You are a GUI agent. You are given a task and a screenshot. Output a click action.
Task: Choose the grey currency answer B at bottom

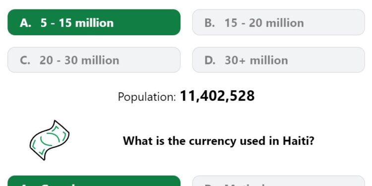pyautogui.click(x=279, y=181)
